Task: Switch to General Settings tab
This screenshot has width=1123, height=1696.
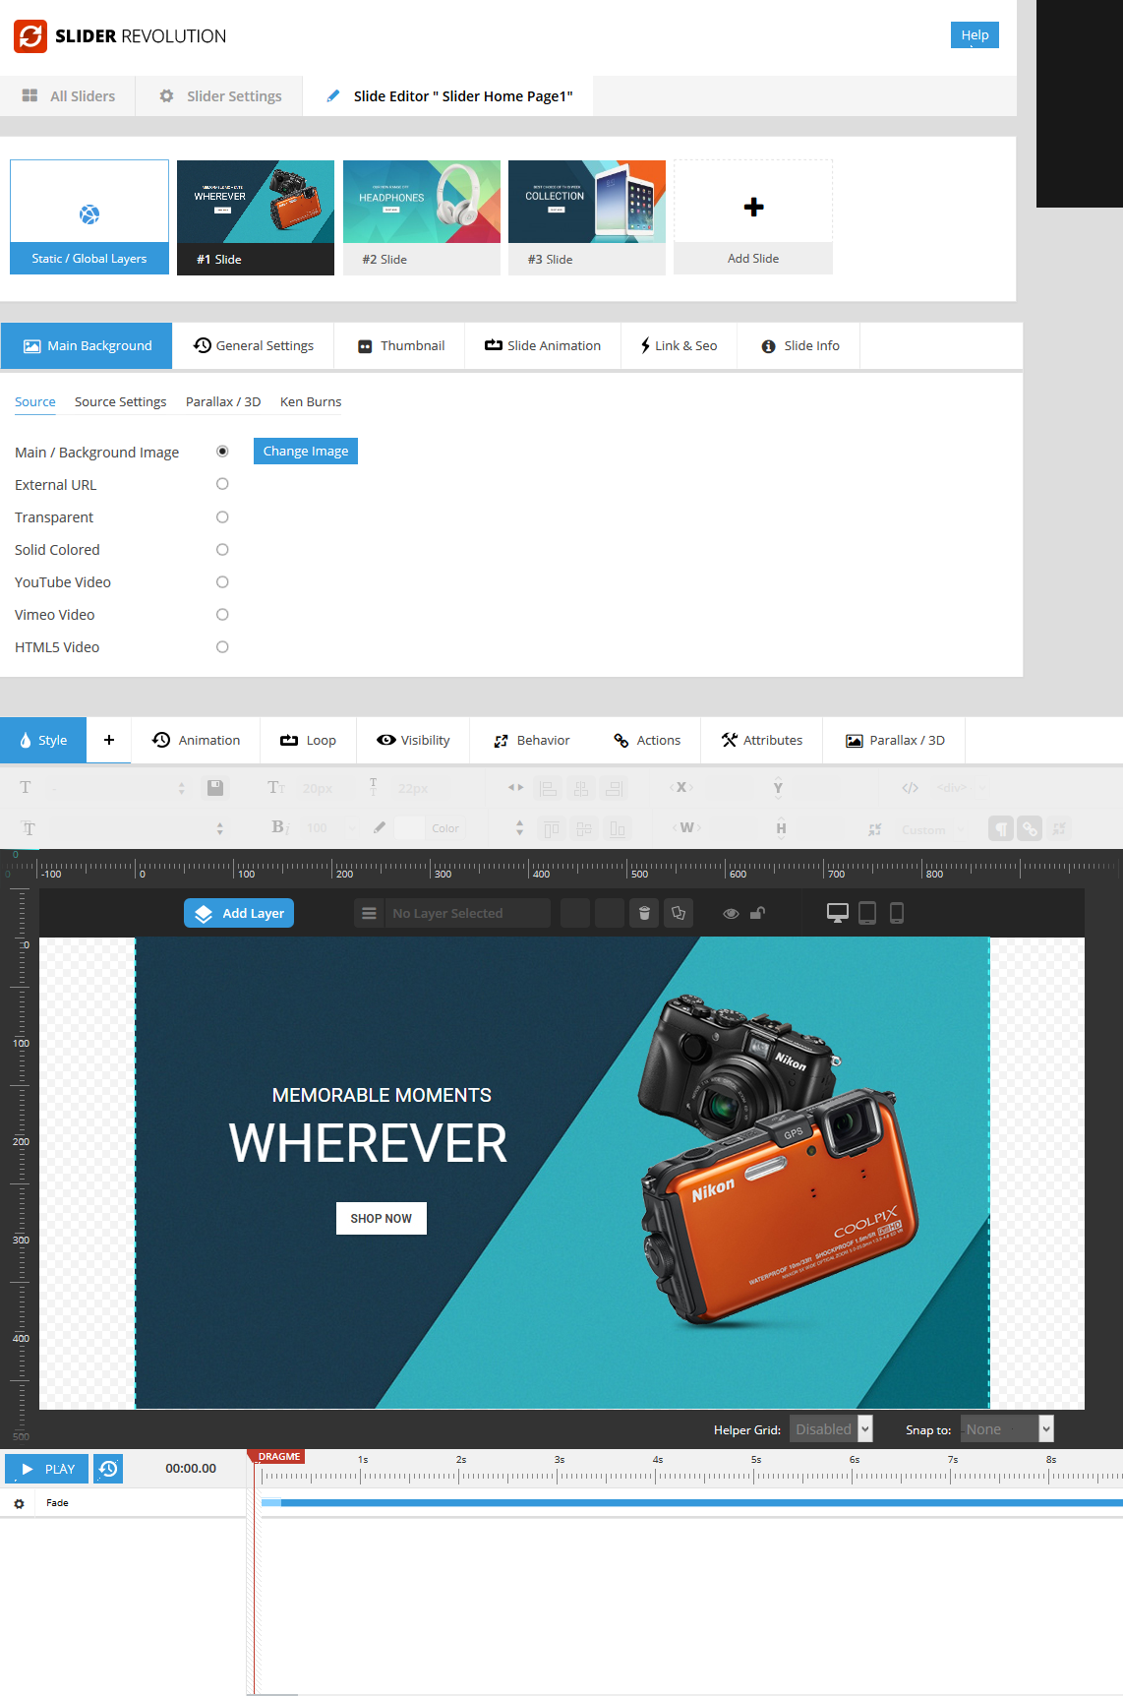Action: pos(254,345)
